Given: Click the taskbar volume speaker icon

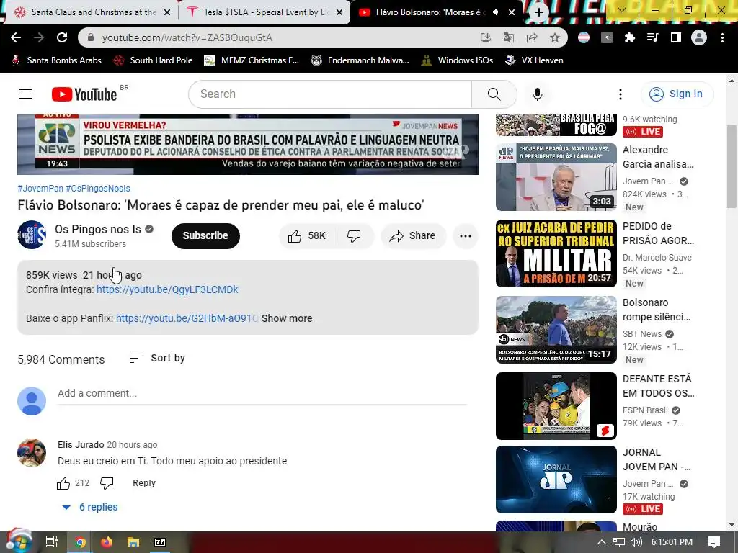Looking at the screenshot, I should [636, 542].
